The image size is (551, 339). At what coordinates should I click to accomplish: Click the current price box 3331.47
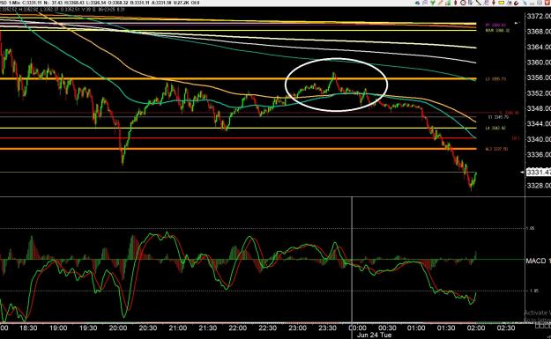[539, 173]
